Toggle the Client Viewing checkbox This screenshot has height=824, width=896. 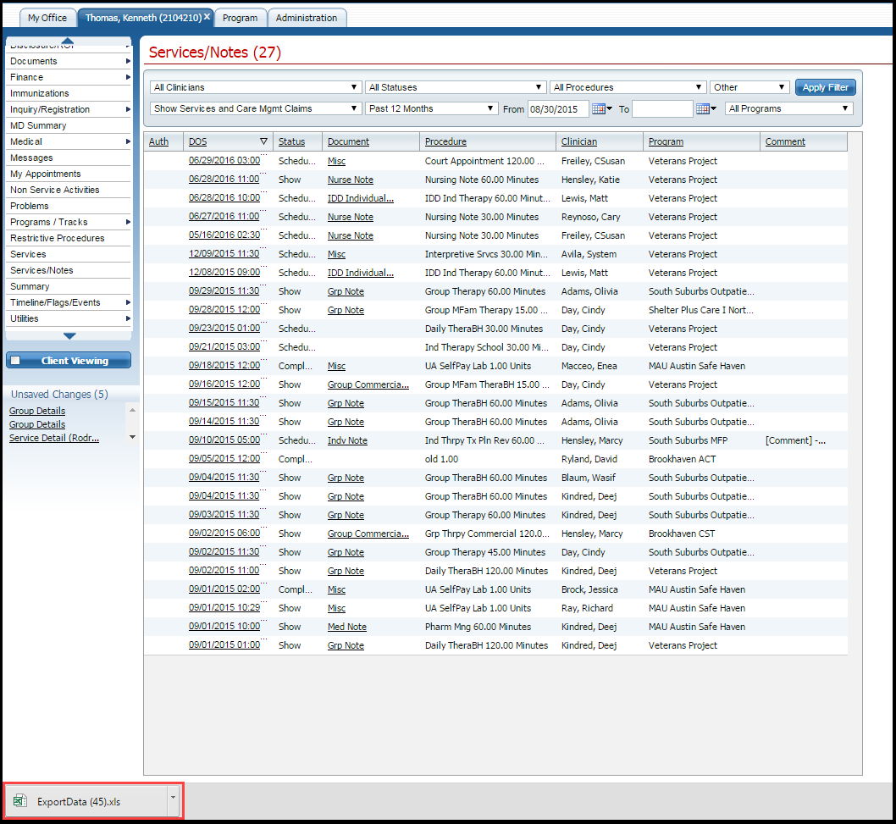tap(16, 361)
